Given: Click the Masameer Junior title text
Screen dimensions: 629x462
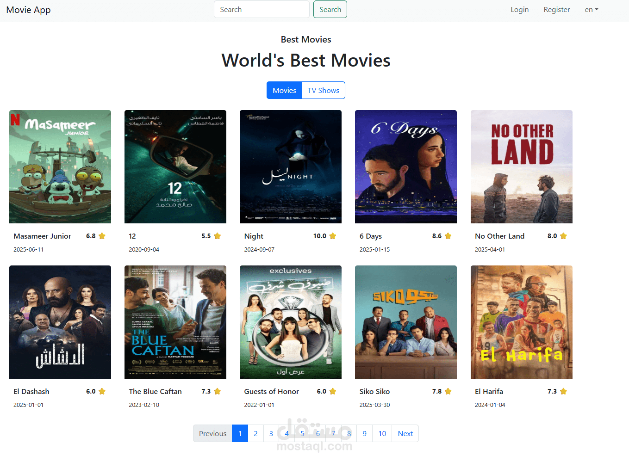Looking at the screenshot, I should click(42, 236).
